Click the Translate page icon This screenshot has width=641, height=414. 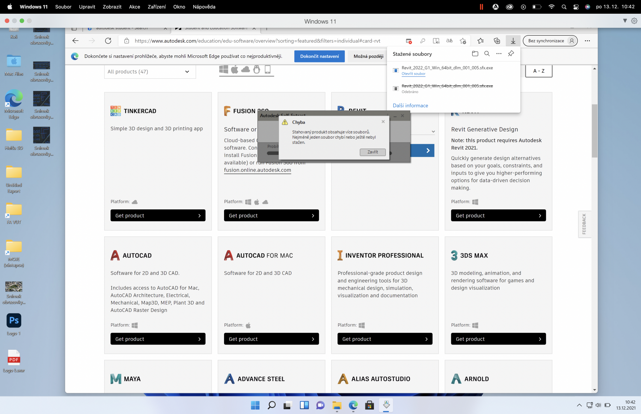pos(449,41)
